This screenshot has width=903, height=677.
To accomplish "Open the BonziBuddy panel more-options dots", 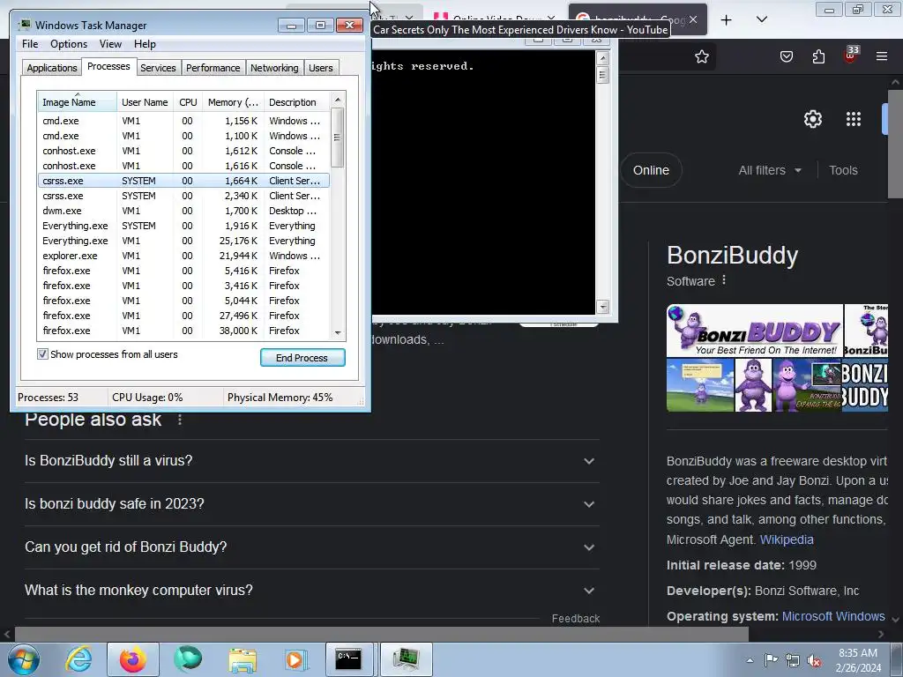I will pyautogui.click(x=724, y=280).
